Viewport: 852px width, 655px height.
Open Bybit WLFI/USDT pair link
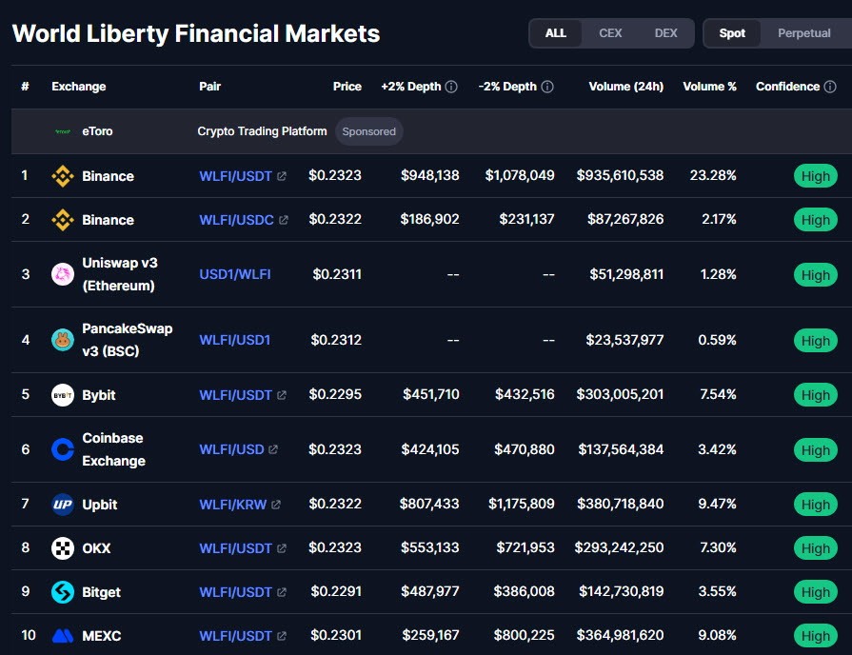click(235, 395)
